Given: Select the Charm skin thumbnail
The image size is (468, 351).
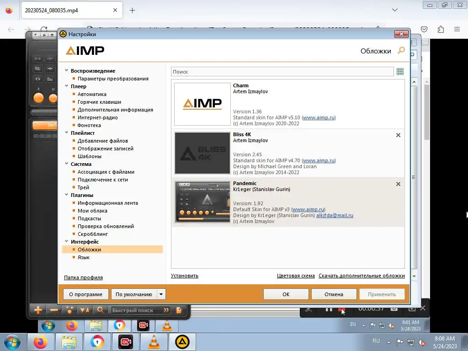Looking at the screenshot, I should coord(202,104).
